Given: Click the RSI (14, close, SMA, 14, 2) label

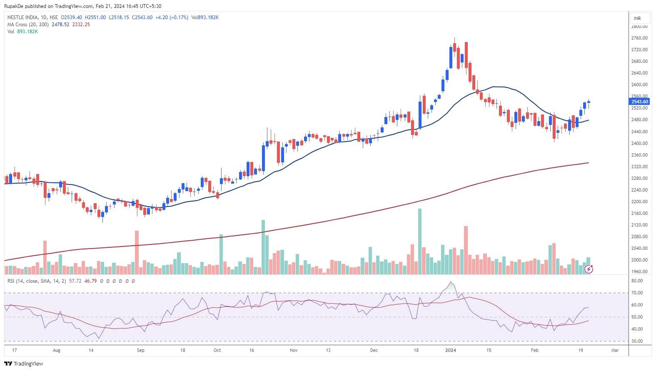Looking at the screenshot, I should (37, 281).
